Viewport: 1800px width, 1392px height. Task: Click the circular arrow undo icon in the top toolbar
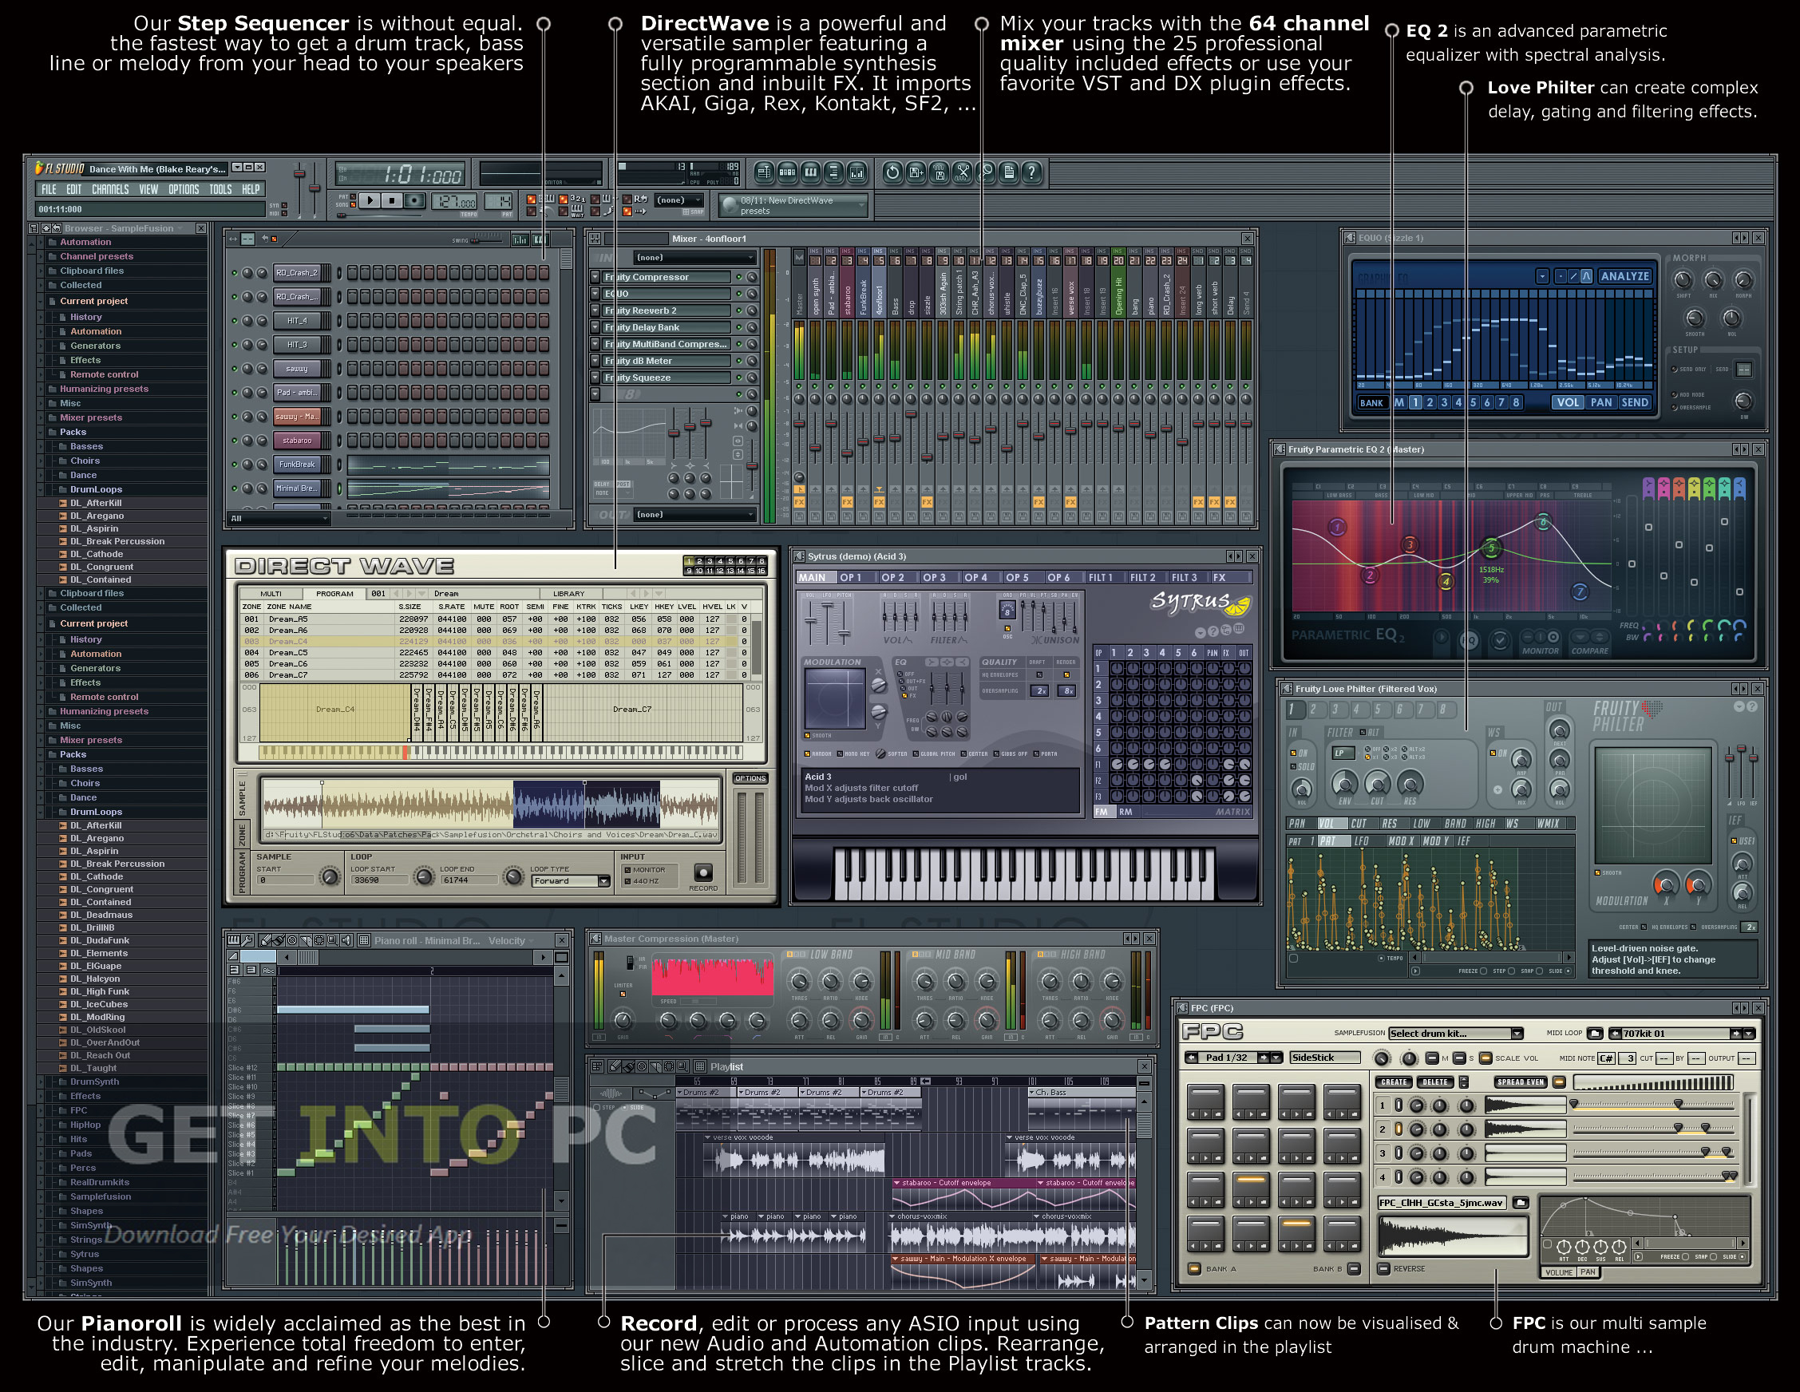tap(892, 172)
